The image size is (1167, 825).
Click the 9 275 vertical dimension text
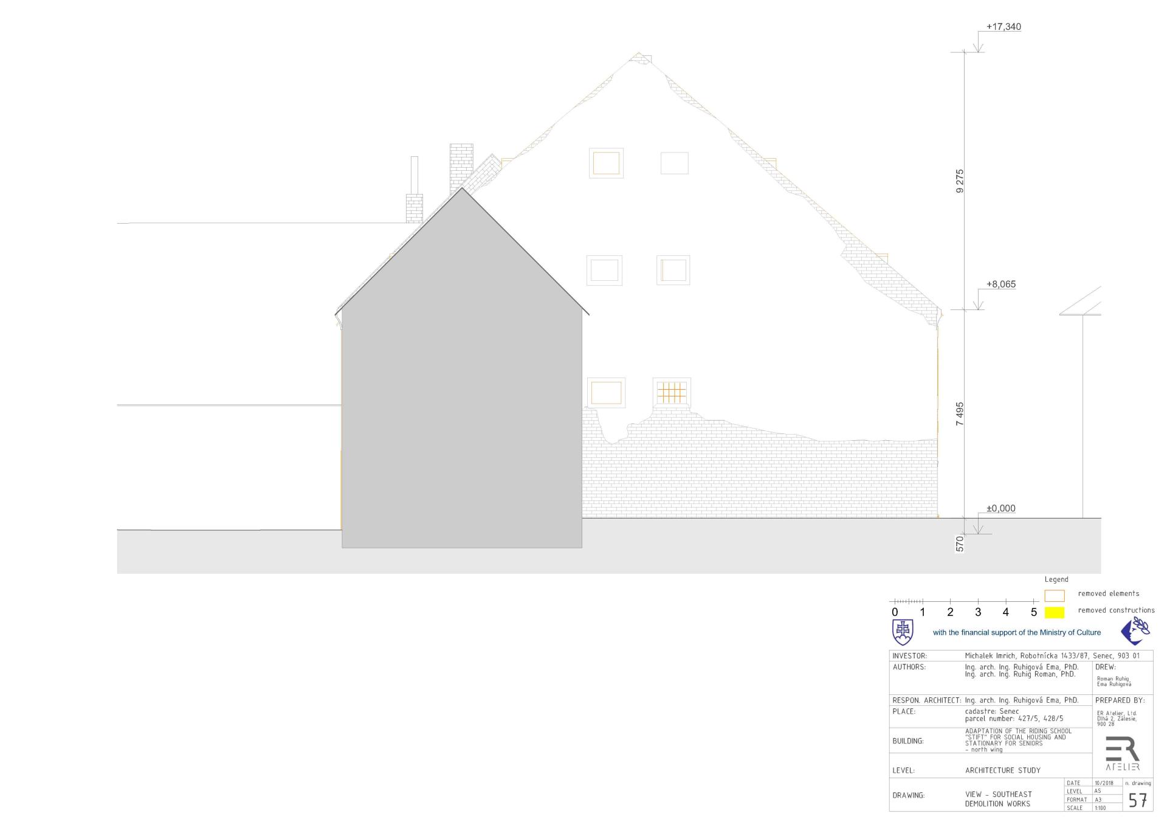tap(960, 181)
